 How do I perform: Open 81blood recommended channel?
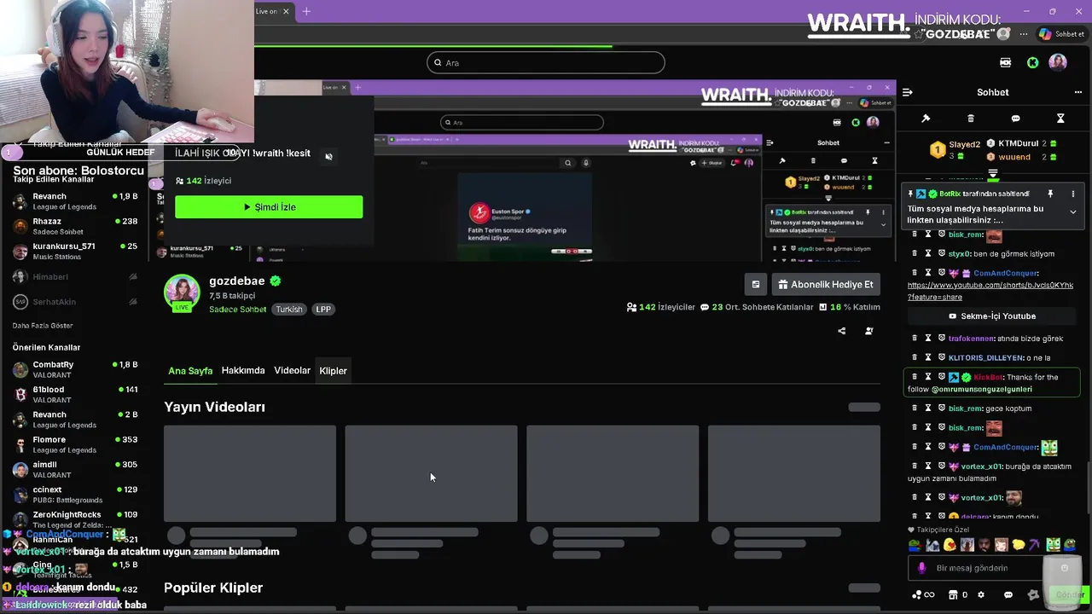(x=75, y=394)
